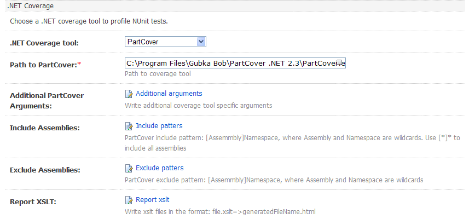This screenshot has height=219, width=469.
Task: Focus the Path to PartCover text field
Action: (230, 62)
